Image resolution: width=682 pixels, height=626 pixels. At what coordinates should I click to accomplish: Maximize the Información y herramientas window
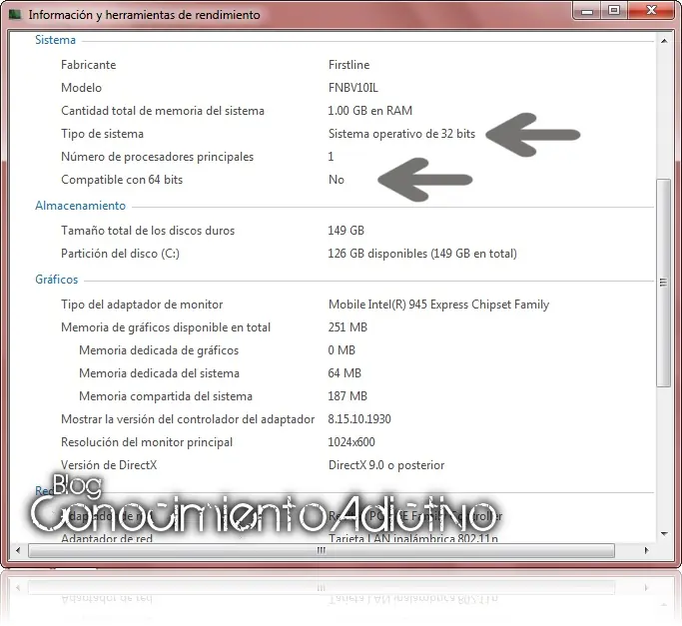[614, 10]
